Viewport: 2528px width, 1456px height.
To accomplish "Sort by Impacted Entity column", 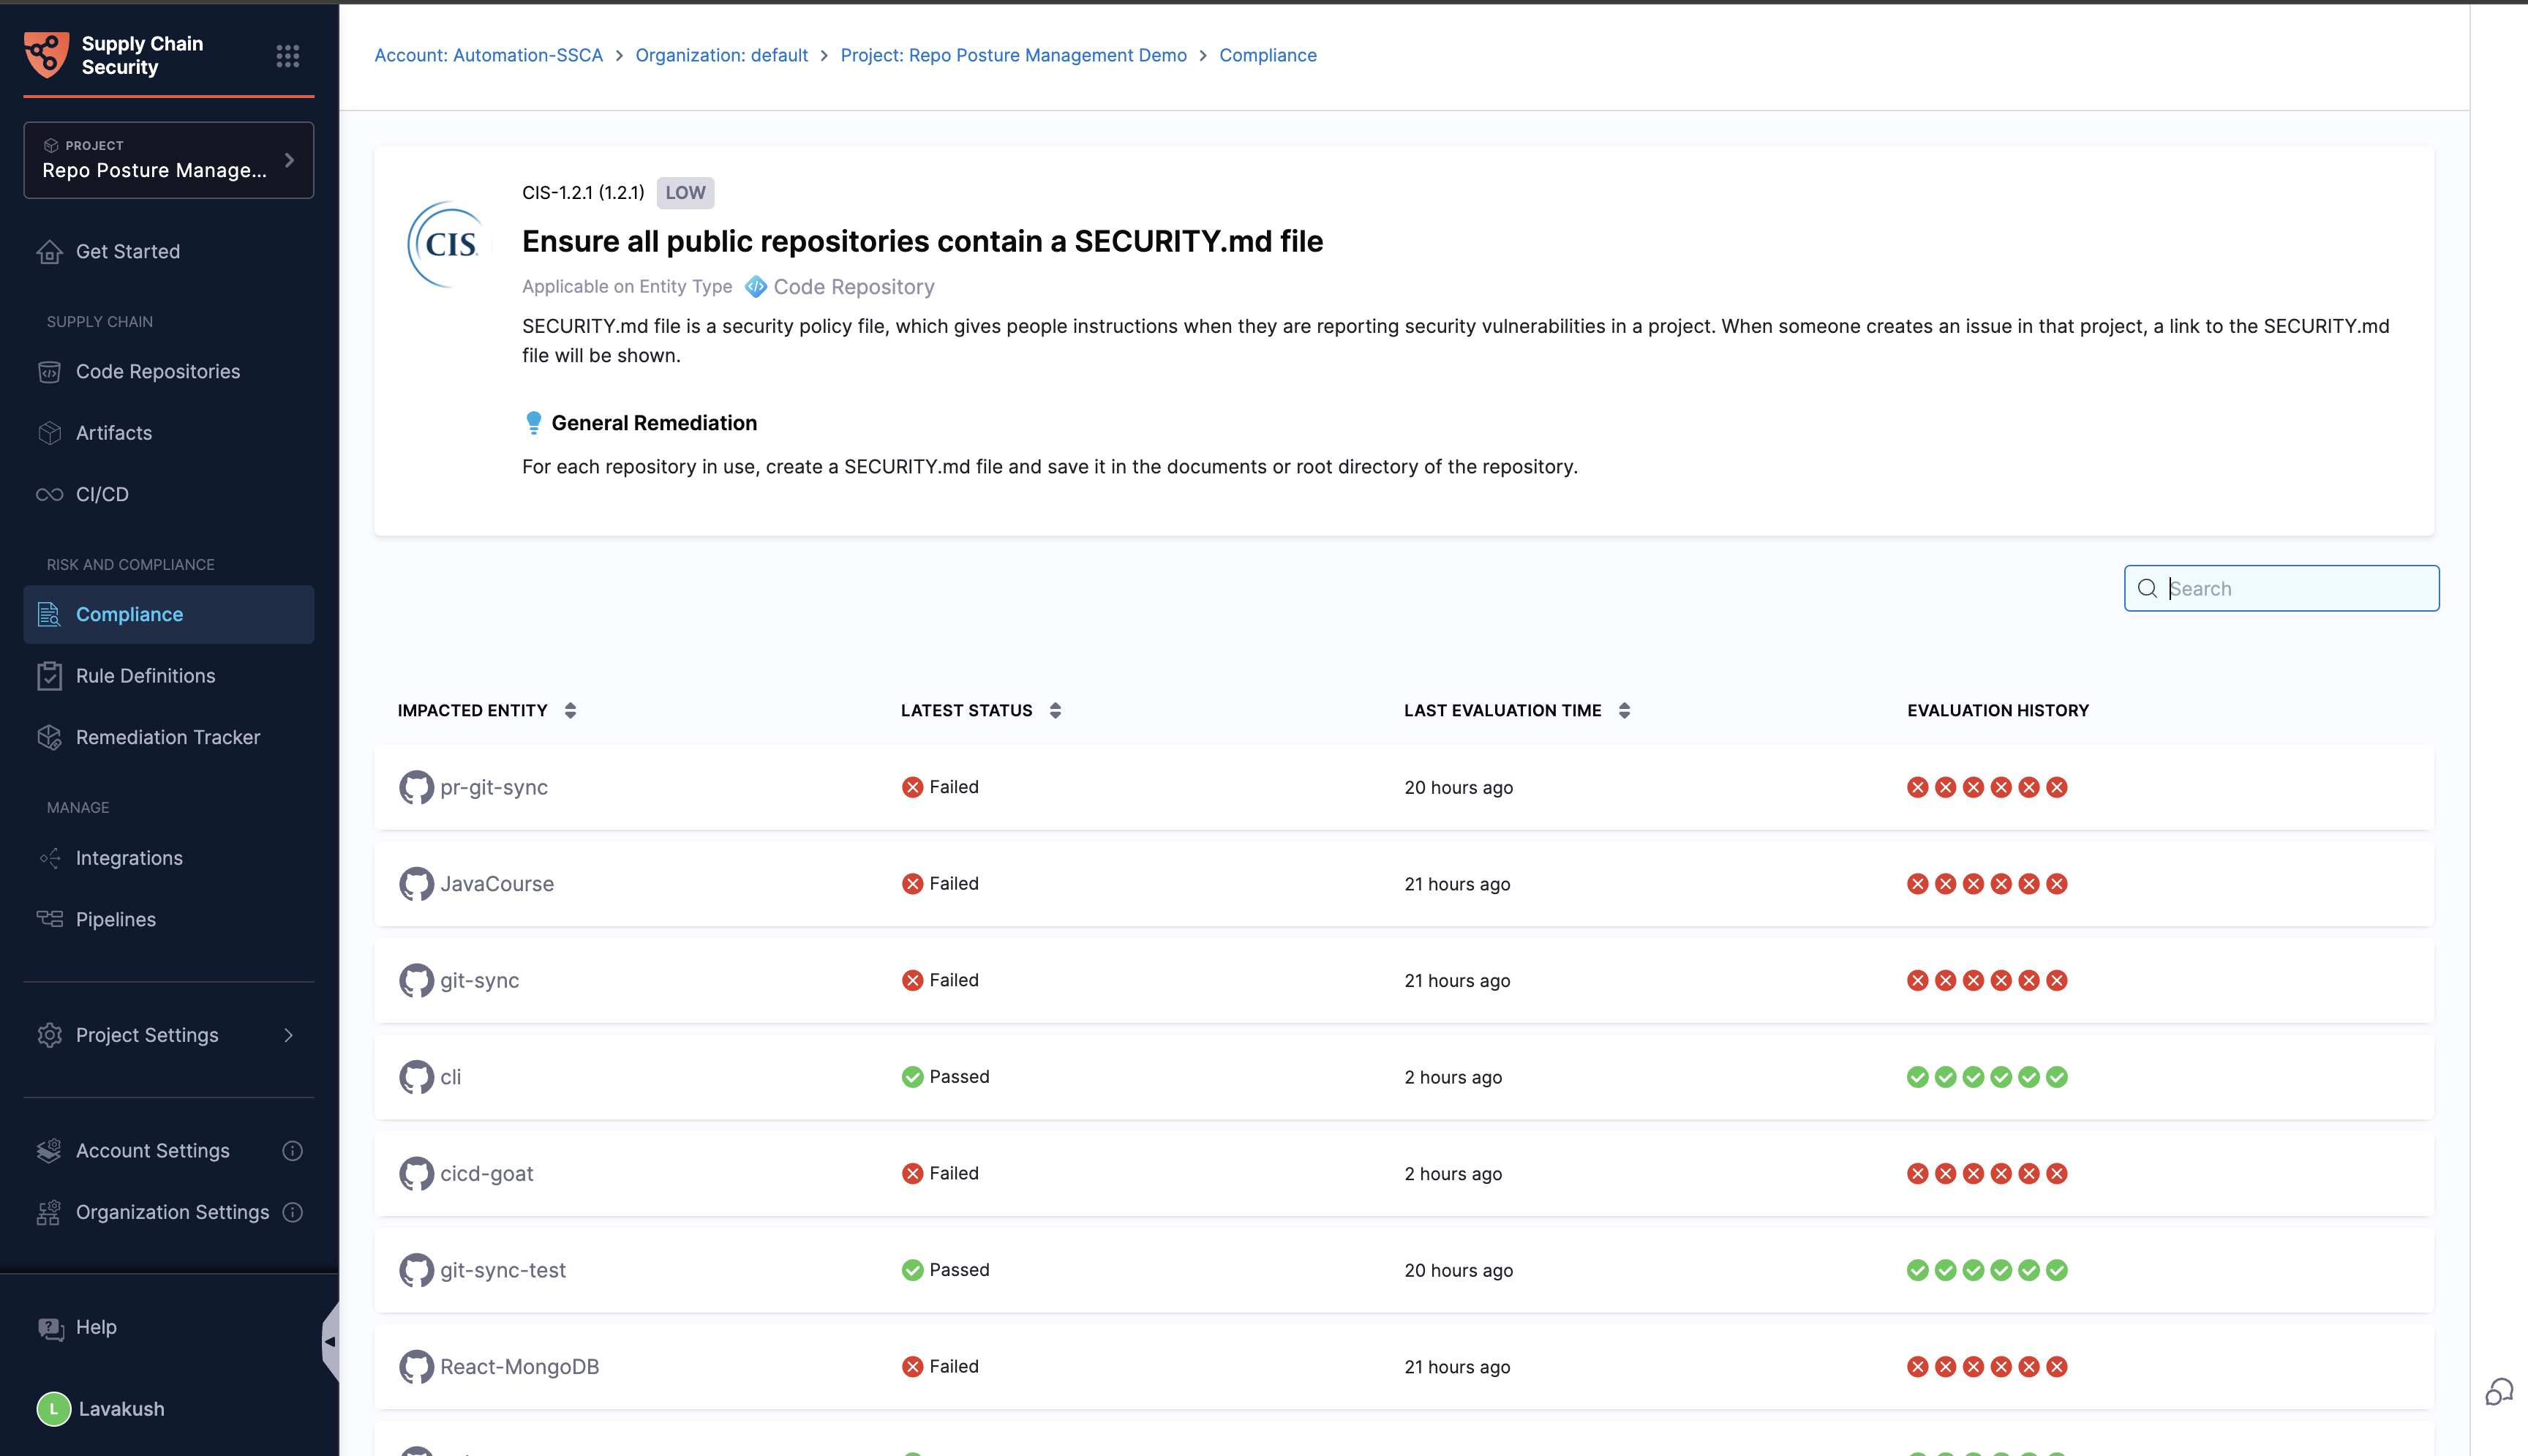I will click(570, 711).
